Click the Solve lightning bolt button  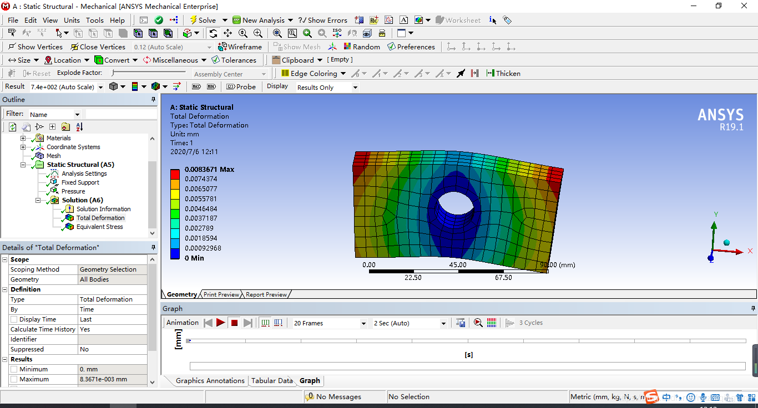(203, 20)
